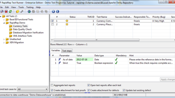Open the Tools menu
The image size is (175, 98).
[x=21, y=7]
